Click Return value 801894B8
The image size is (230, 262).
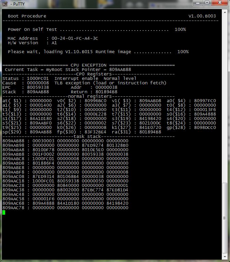106,92
